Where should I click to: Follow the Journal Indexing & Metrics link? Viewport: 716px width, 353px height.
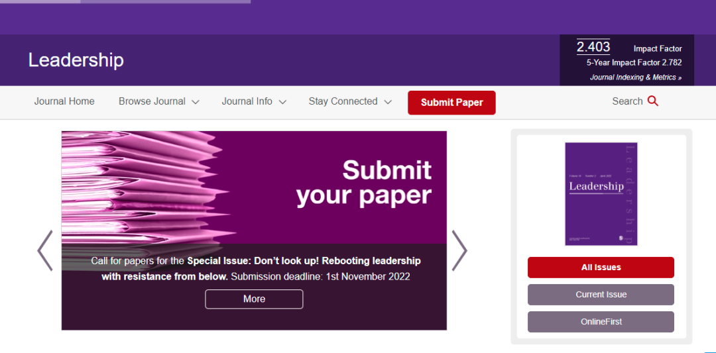pos(635,77)
